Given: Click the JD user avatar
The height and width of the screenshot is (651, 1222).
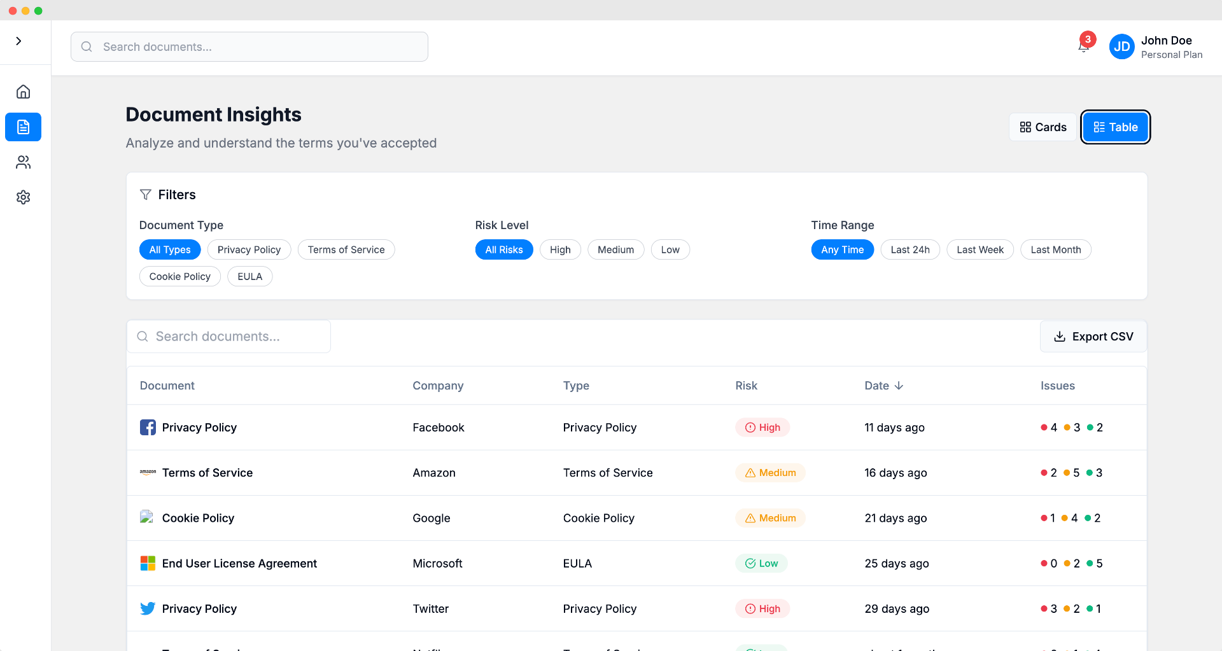Looking at the screenshot, I should pyautogui.click(x=1121, y=47).
